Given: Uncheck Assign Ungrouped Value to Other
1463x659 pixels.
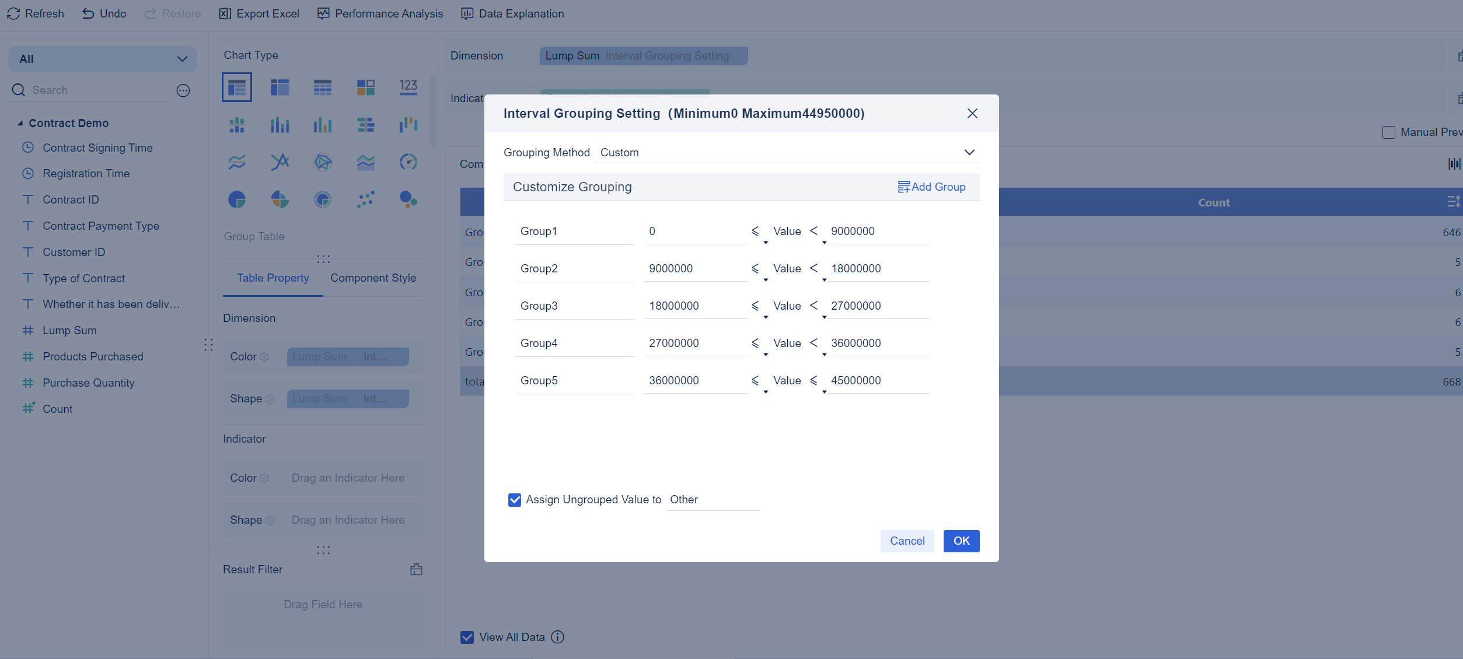Looking at the screenshot, I should pyautogui.click(x=514, y=500).
